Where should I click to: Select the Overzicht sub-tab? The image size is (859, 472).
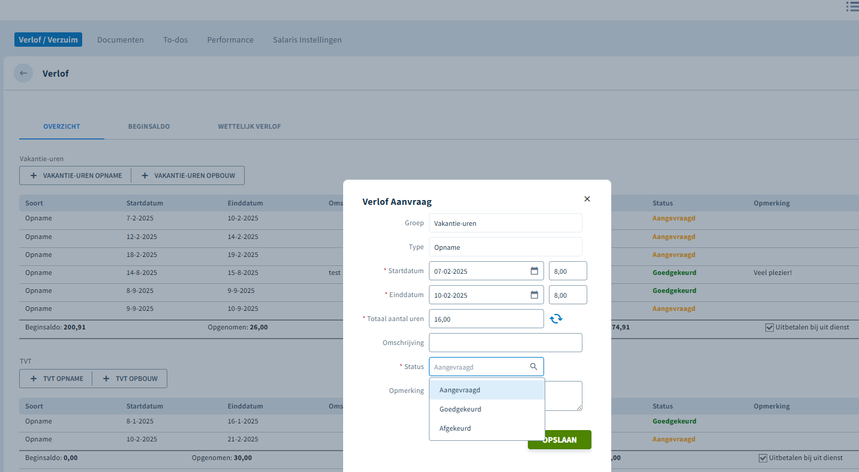62,126
